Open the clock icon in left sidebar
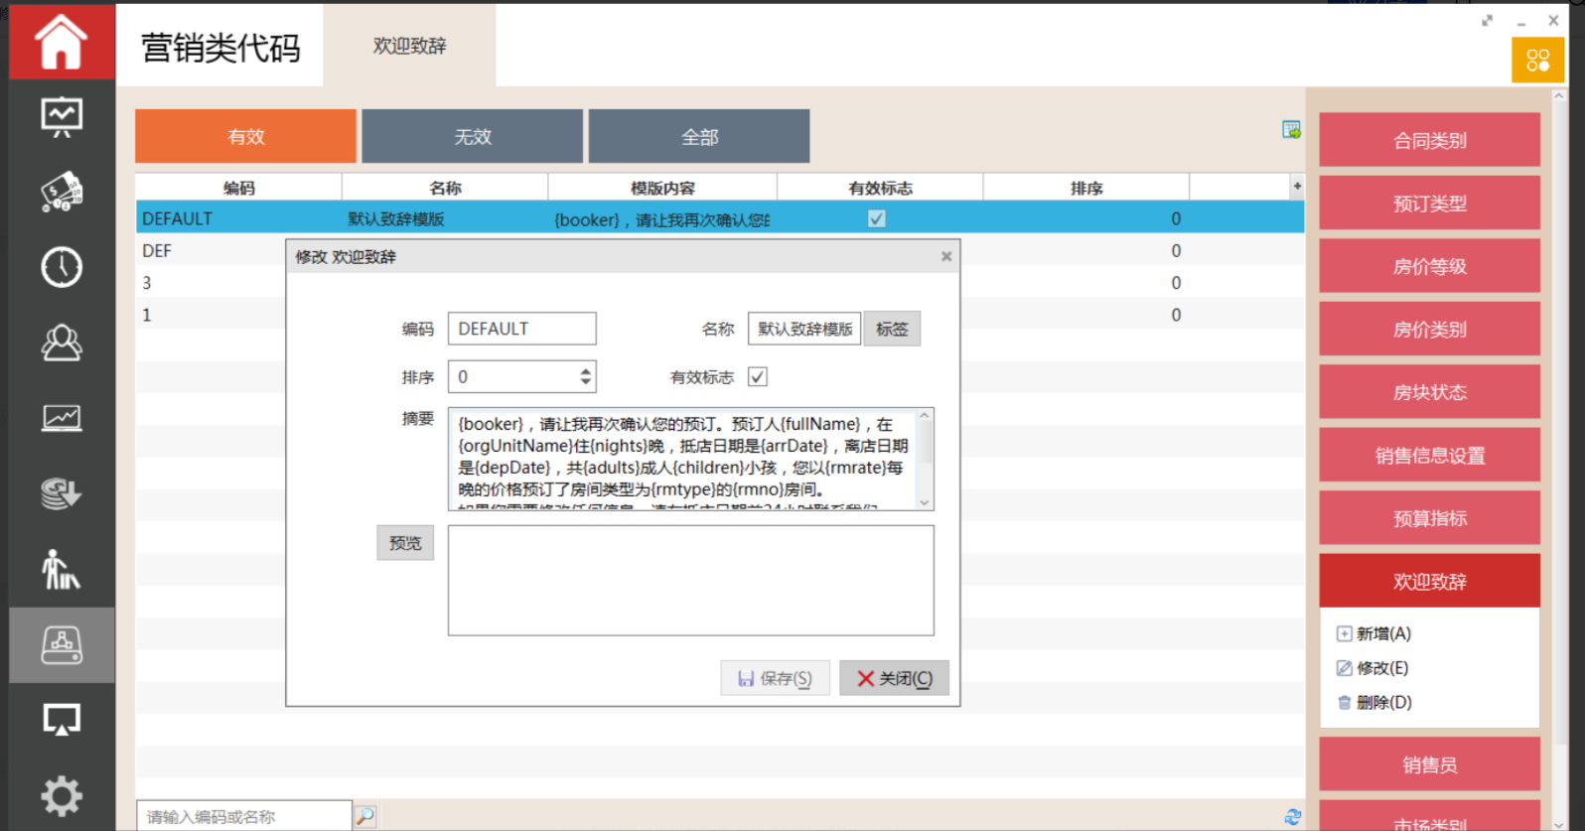1585x831 pixels. click(61, 267)
